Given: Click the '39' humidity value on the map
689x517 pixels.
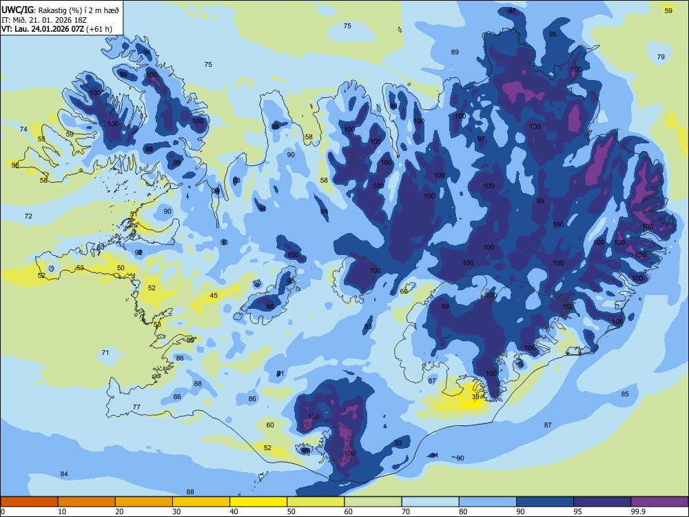Looking at the screenshot, I should coord(475,396).
